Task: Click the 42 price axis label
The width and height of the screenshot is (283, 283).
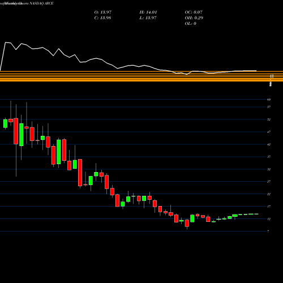Action: 269,144
